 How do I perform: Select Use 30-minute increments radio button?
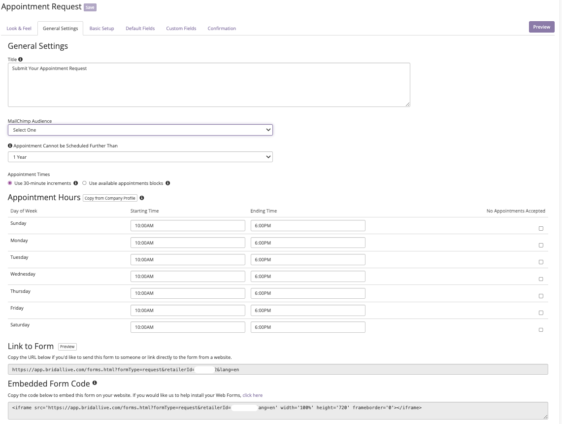coord(10,183)
